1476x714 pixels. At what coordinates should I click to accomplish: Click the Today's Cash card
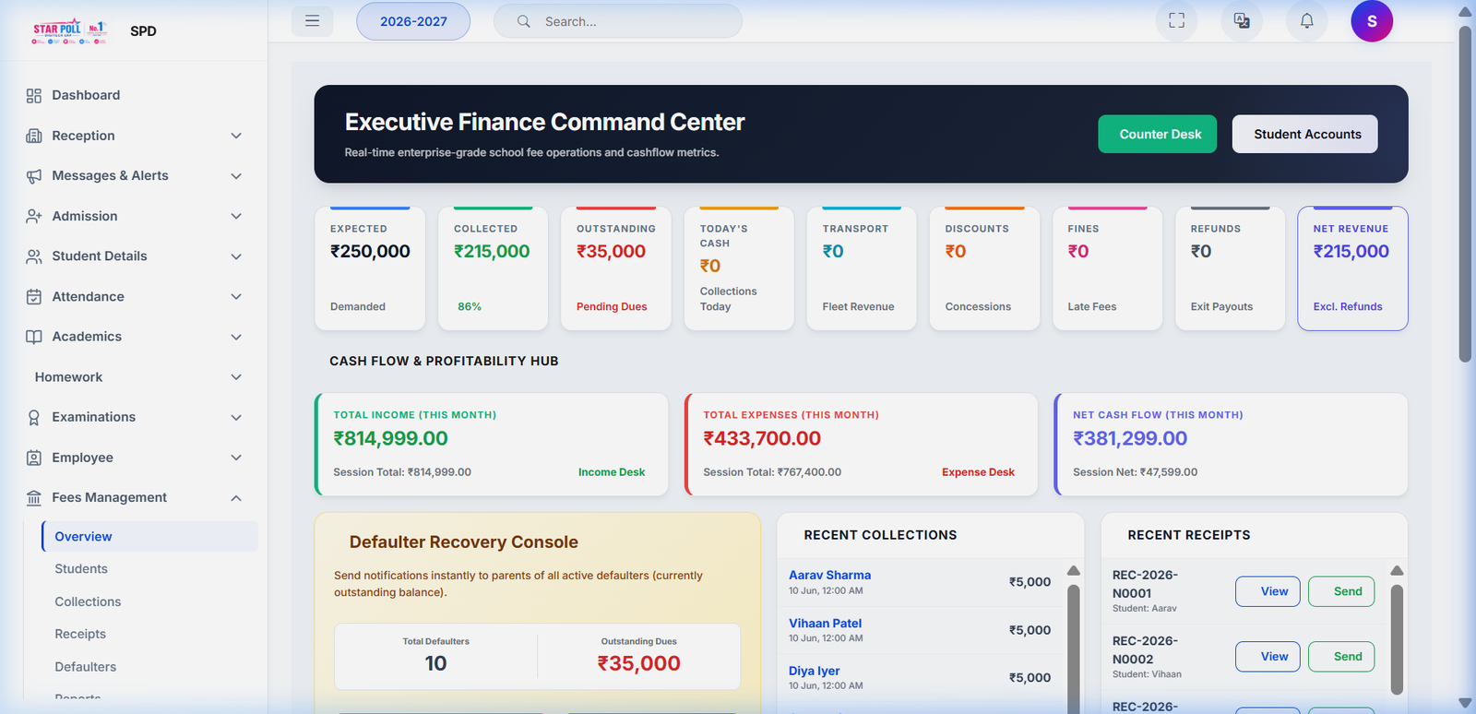tap(739, 268)
